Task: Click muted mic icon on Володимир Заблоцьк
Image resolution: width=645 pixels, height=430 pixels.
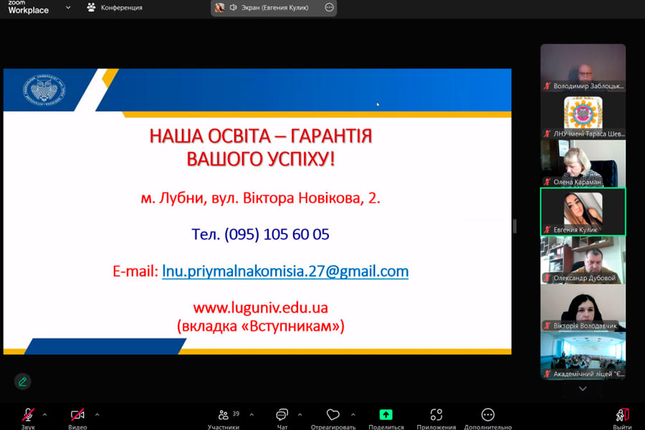Action: click(x=547, y=86)
